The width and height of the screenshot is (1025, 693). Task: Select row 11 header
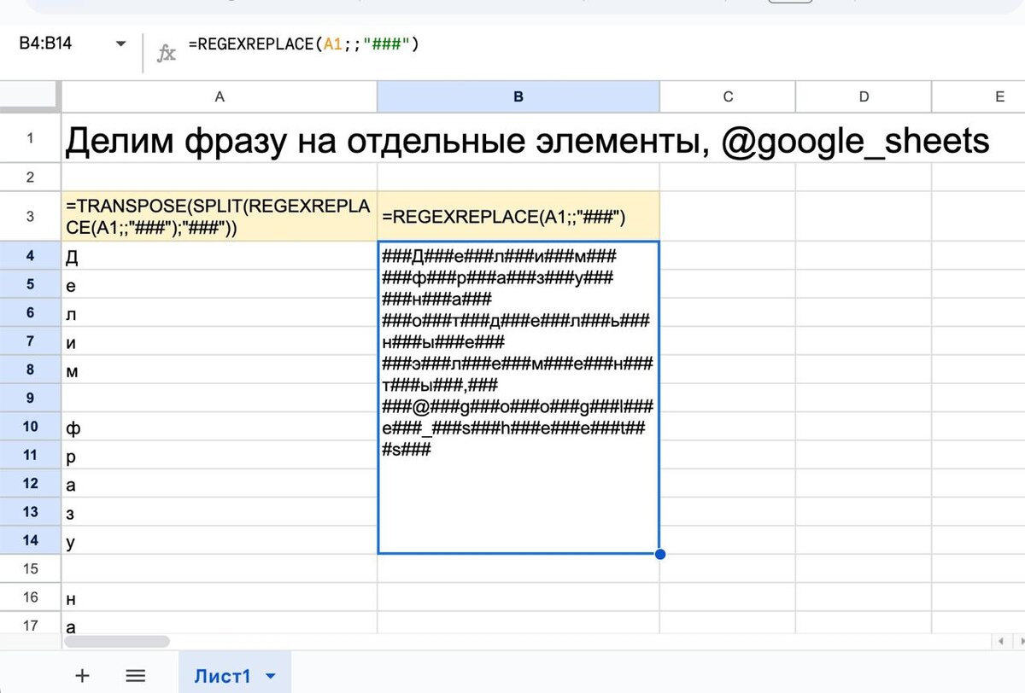click(x=30, y=454)
